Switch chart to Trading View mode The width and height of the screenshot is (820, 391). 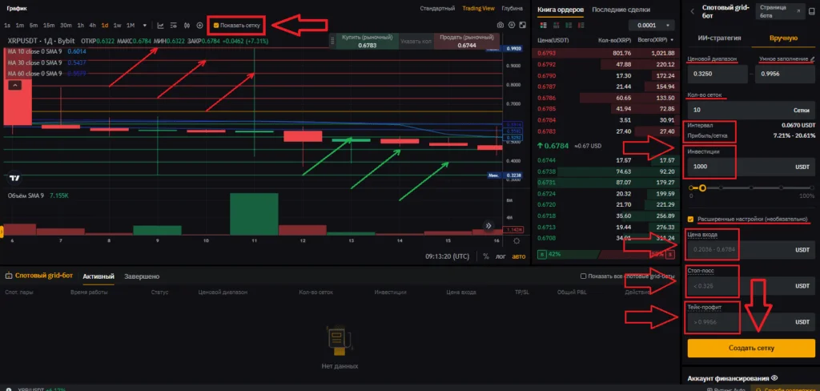[478, 8]
